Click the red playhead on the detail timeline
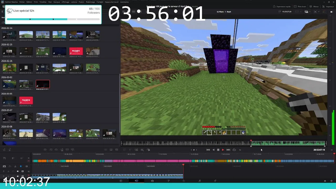Image resolution: width=336 pixels, height=189 pixels. [x=183, y=165]
